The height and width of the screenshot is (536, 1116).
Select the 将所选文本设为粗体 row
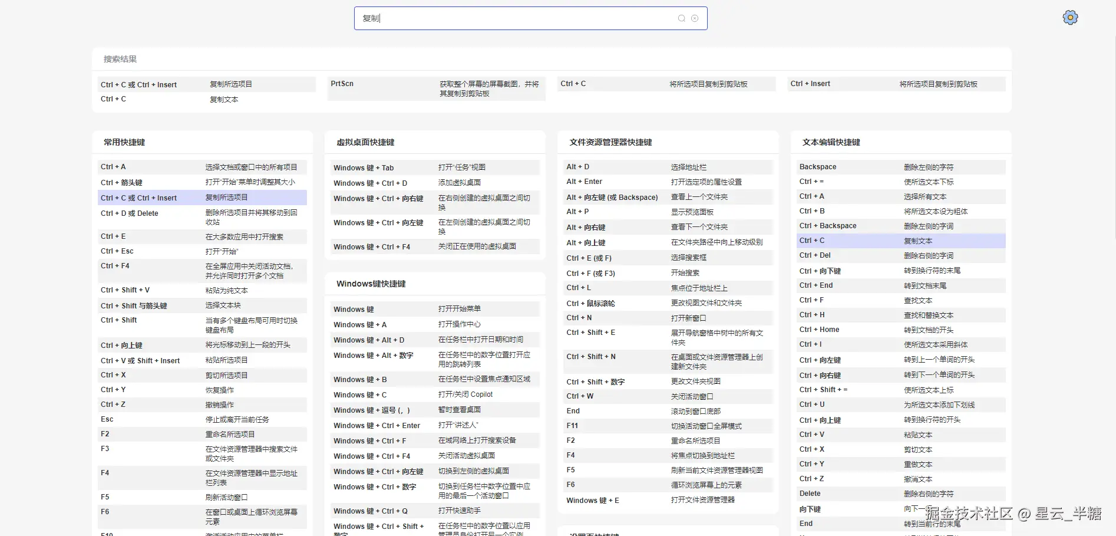(901, 211)
